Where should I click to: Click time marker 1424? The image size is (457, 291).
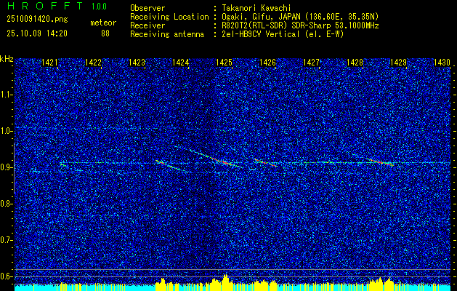pos(180,62)
